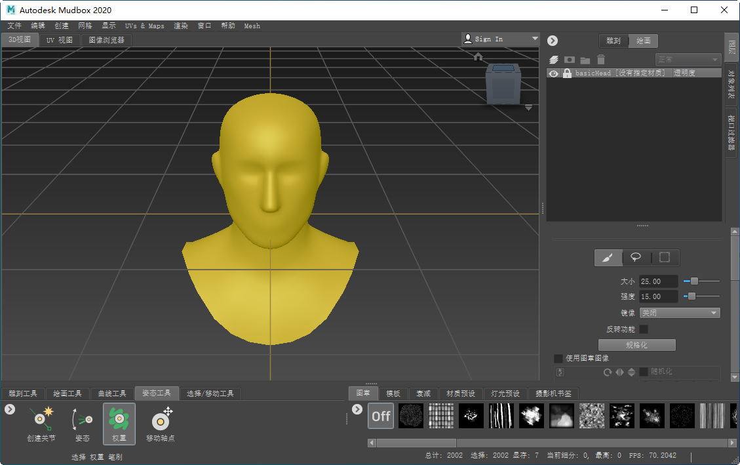This screenshot has height=465, width=740.
Task: Select the 创建关节 (Create Joint) tool
Action: (41, 424)
